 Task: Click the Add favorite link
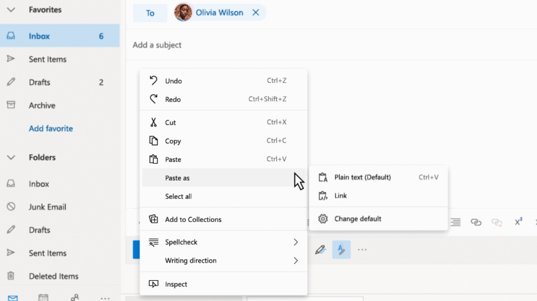(x=51, y=129)
